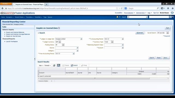175x98 pixels.
Task: Open the Recent Items menu
Action: pos(20,17)
